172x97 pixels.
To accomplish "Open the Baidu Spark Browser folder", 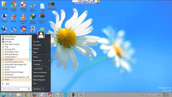I will click(15, 54).
